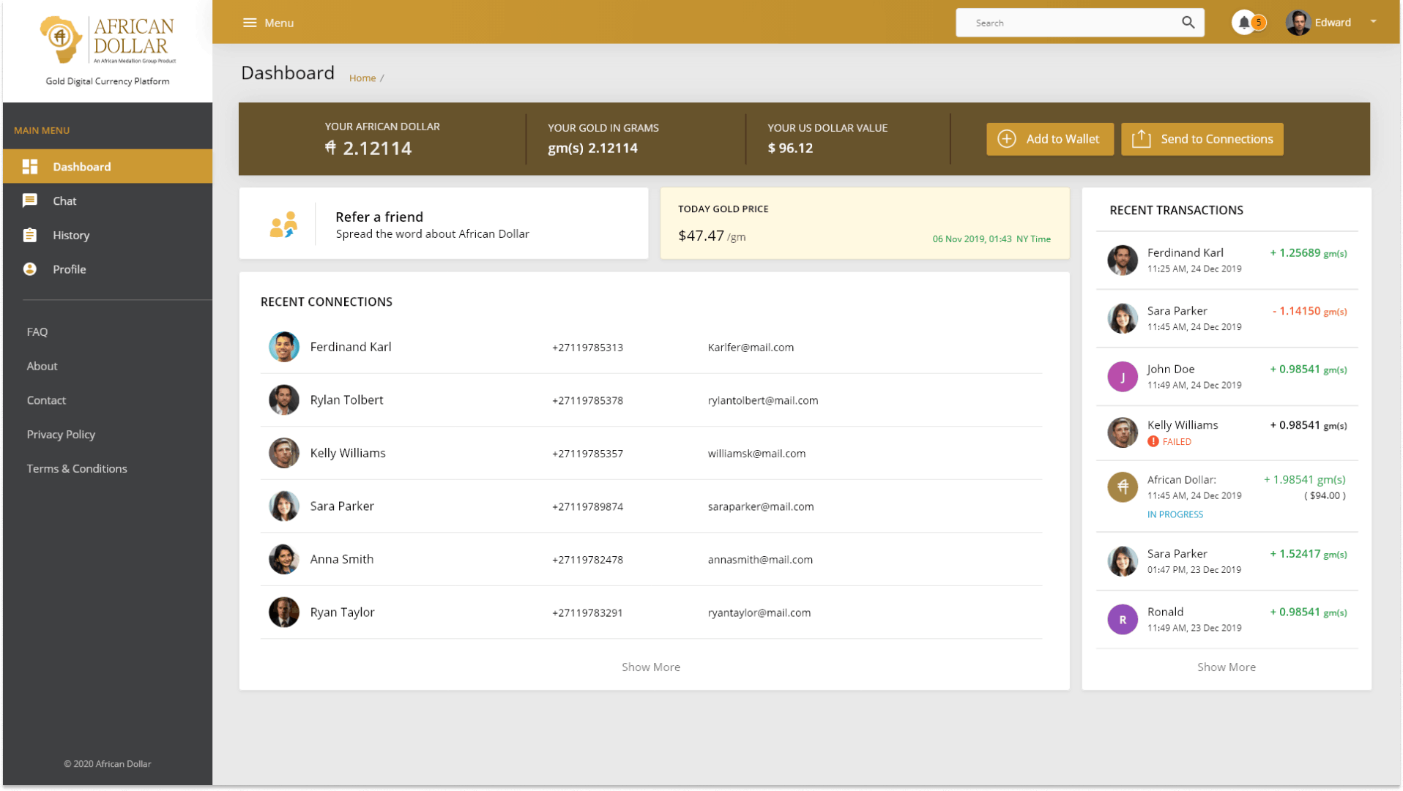The width and height of the screenshot is (1403, 791).
Task: Select Terms & Conditions in sidebar
Action: 76,468
